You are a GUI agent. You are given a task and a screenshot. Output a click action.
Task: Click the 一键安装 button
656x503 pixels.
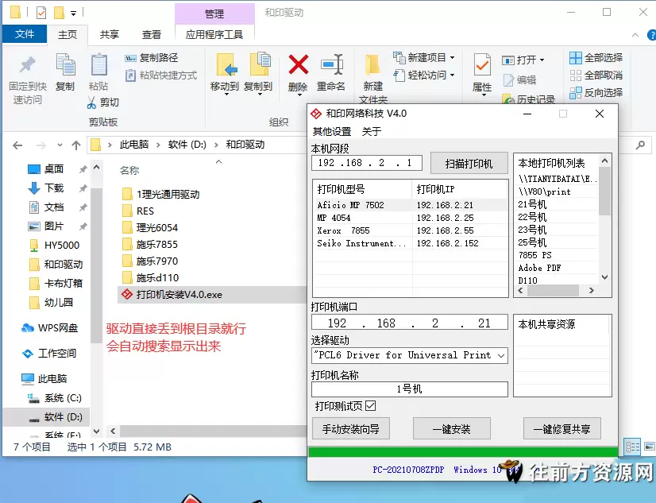click(451, 429)
